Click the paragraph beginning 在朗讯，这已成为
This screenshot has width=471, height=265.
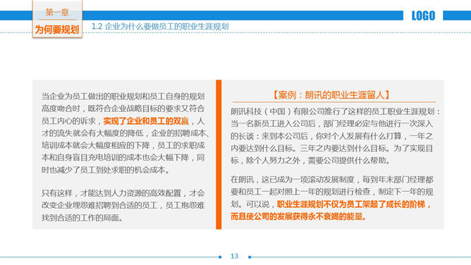[332, 198]
